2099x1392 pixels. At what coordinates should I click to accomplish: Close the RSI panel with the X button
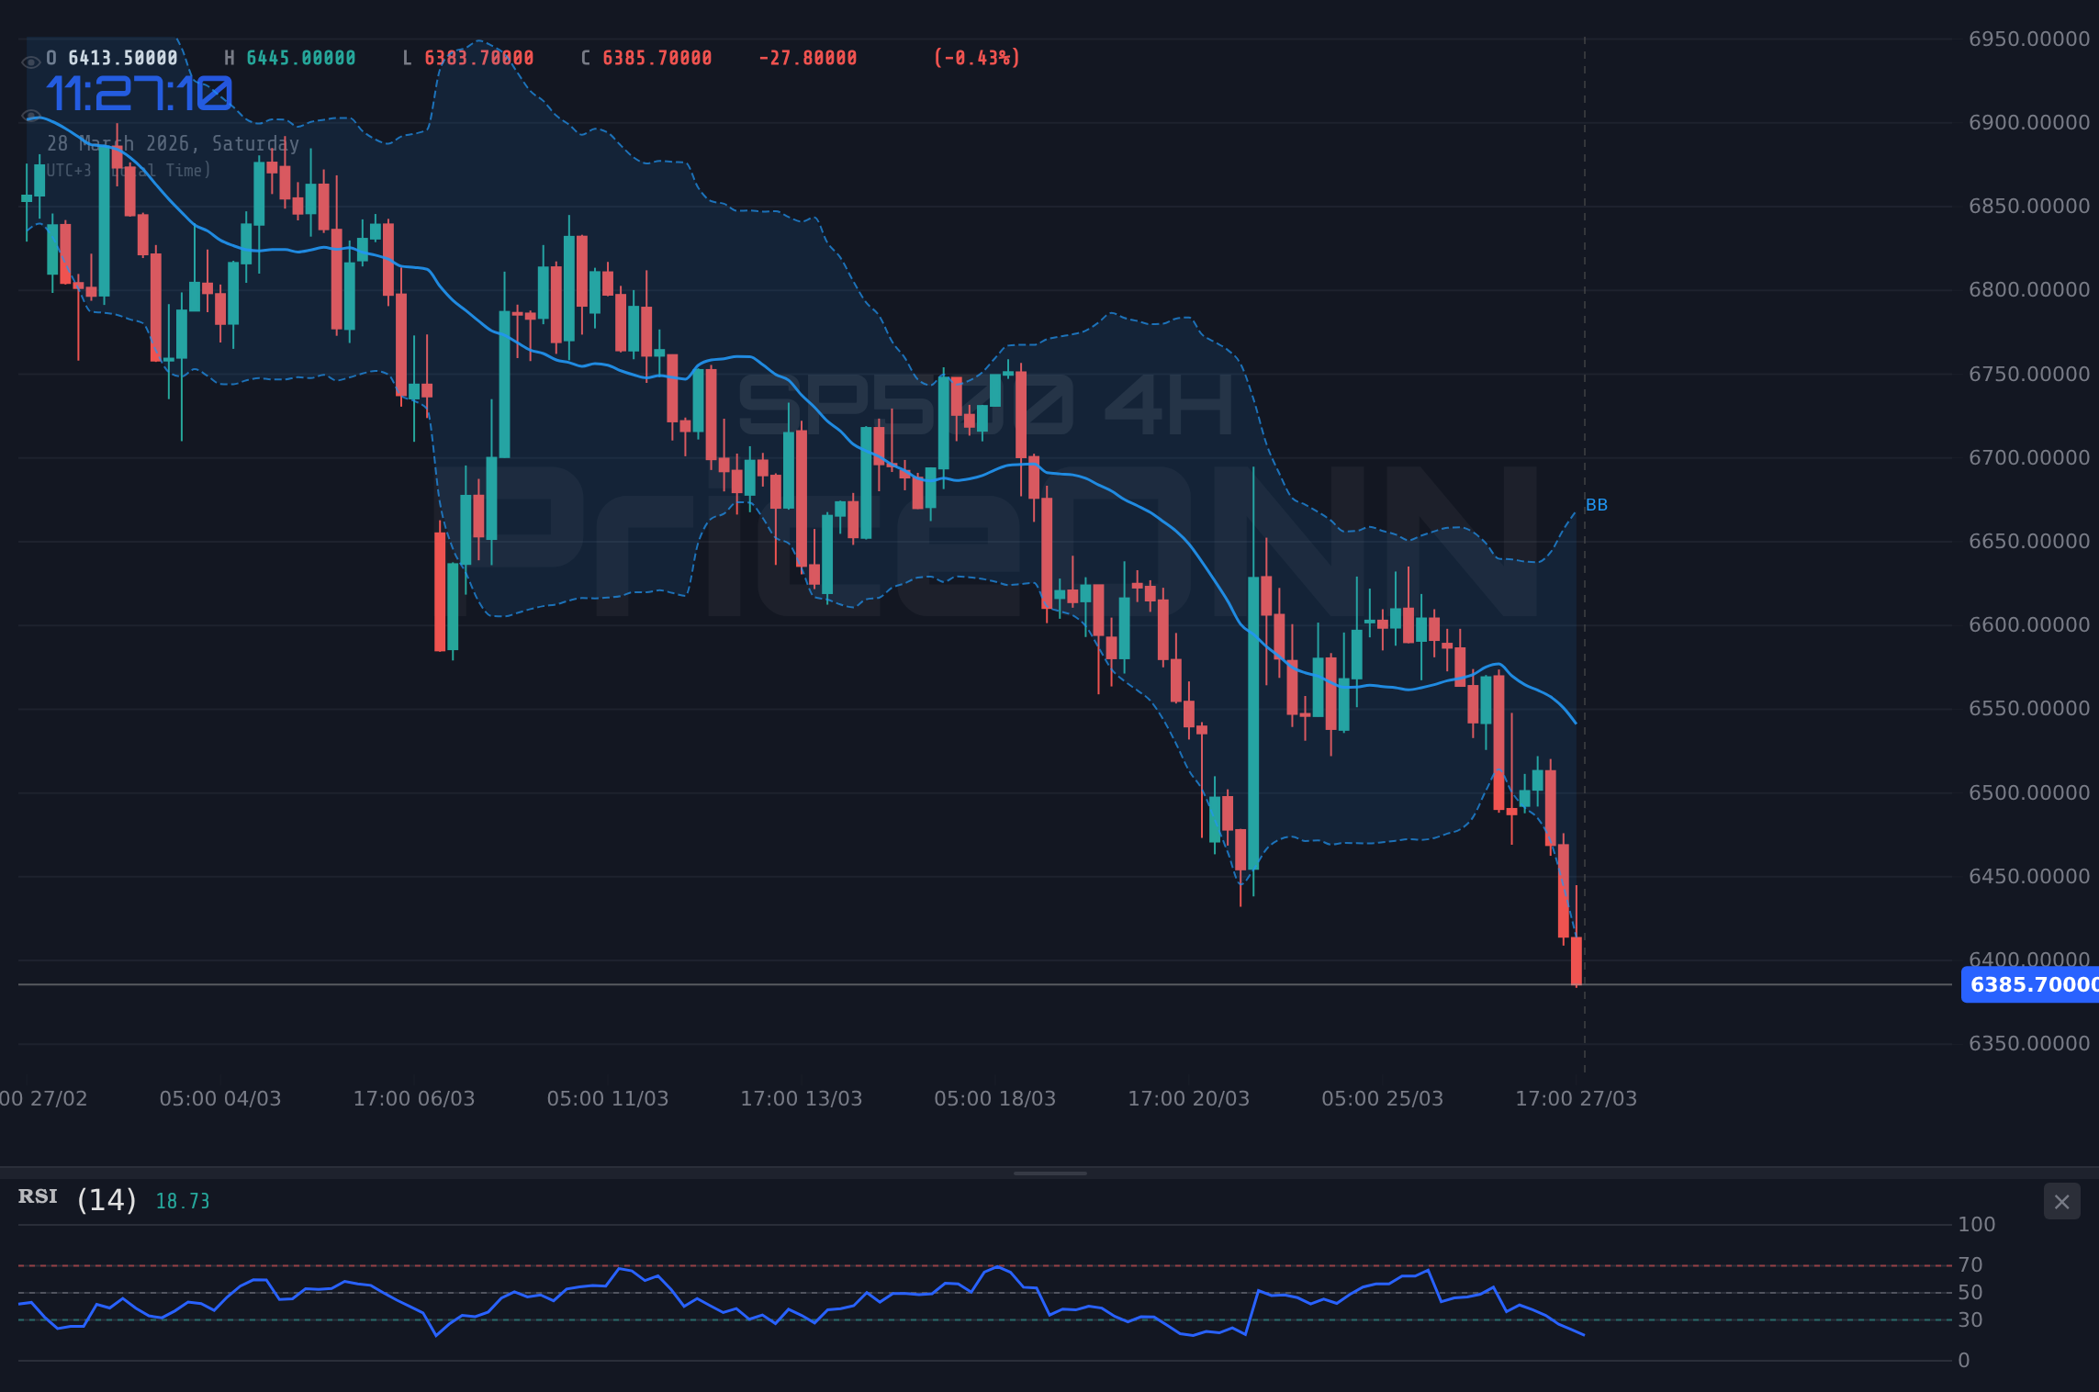tap(2061, 1202)
